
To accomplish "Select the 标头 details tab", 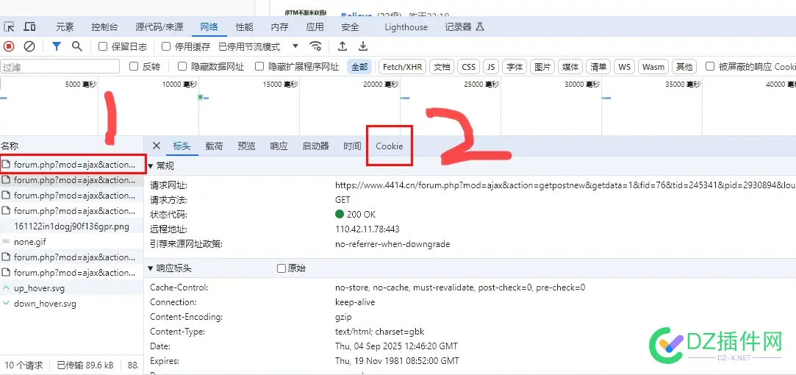I will point(182,146).
